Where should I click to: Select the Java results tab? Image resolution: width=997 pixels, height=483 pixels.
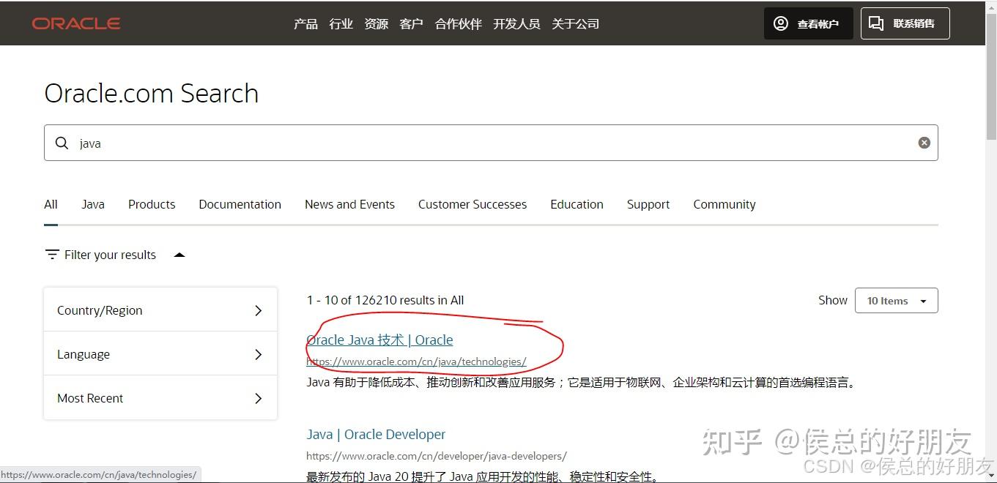click(x=92, y=204)
